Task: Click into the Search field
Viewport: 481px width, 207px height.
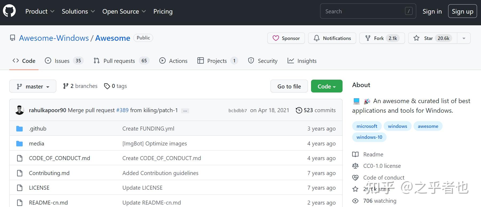Action: [364, 11]
